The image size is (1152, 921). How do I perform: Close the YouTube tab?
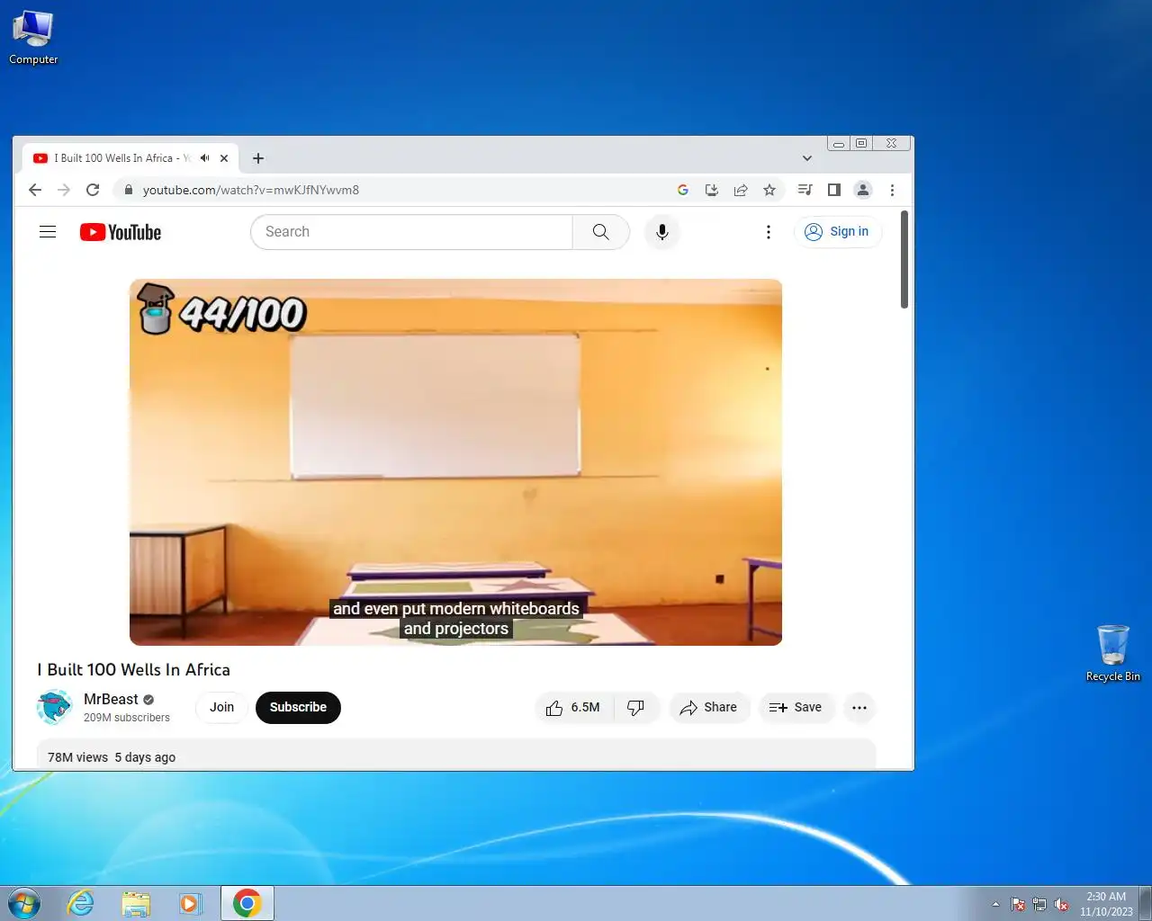[x=224, y=158]
